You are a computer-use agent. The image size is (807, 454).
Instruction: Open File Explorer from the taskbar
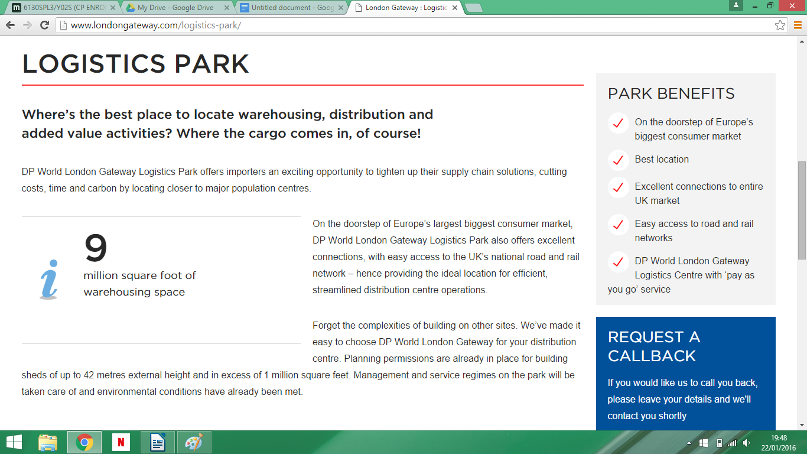pyautogui.click(x=48, y=442)
